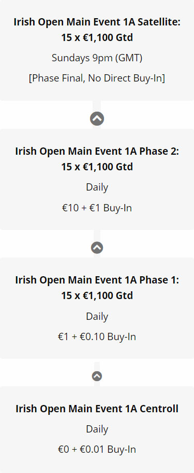Open the Main Event 1A Centroll title
Viewport: 194px width, 473px height.
click(x=97, y=409)
